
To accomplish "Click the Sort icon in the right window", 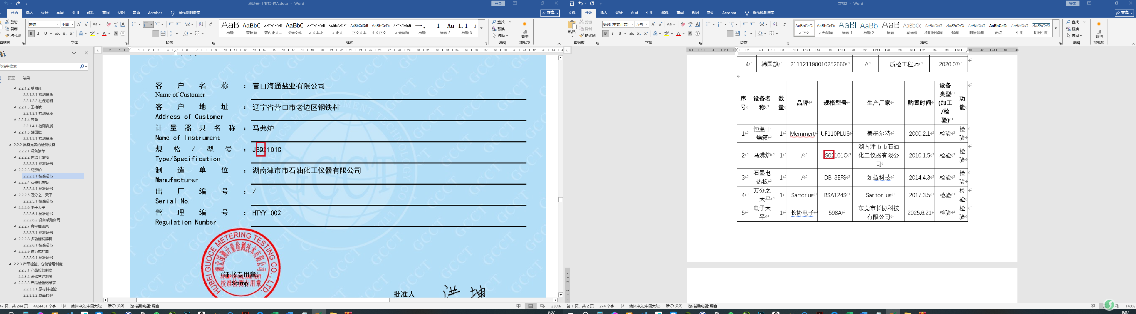I will click(775, 24).
